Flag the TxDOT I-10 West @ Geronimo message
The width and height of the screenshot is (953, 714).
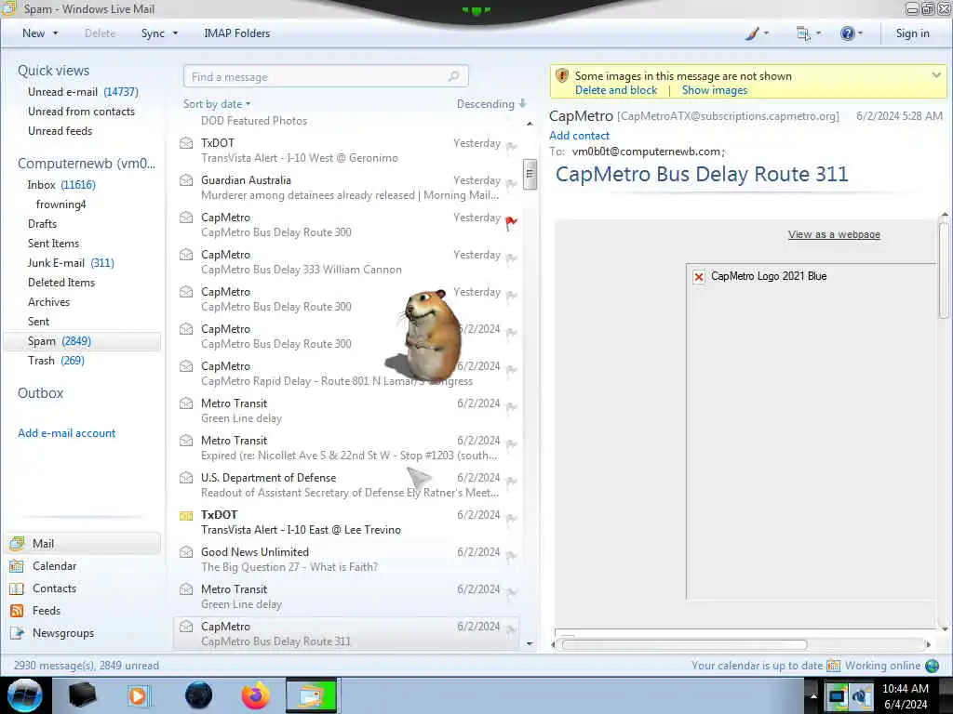tap(512, 147)
